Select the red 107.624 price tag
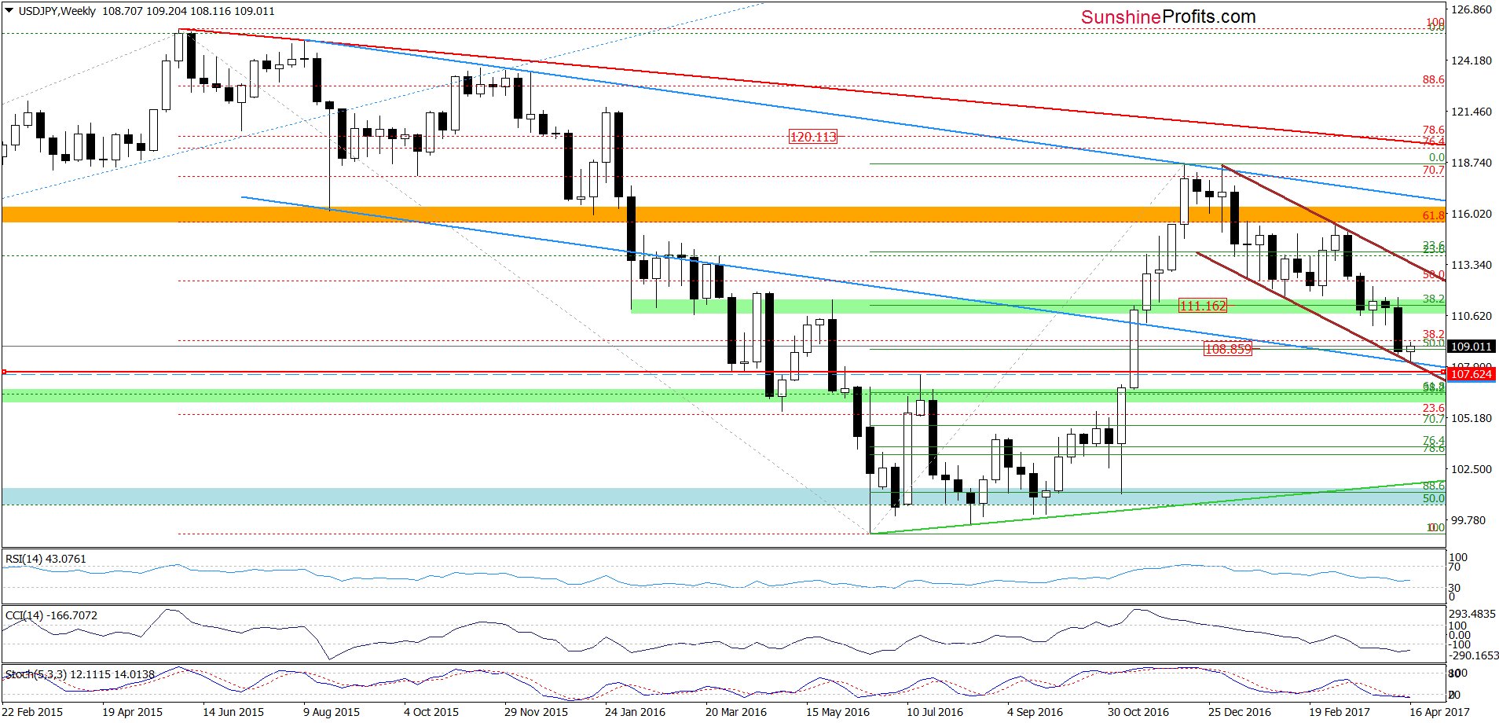The image size is (1499, 723). [x=1472, y=374]
